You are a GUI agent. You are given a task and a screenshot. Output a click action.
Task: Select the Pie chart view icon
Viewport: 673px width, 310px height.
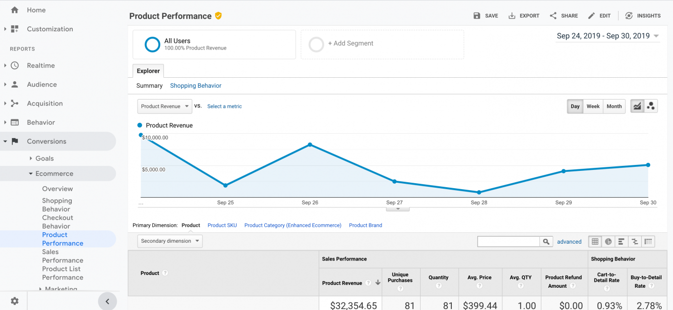coord(608,241)
